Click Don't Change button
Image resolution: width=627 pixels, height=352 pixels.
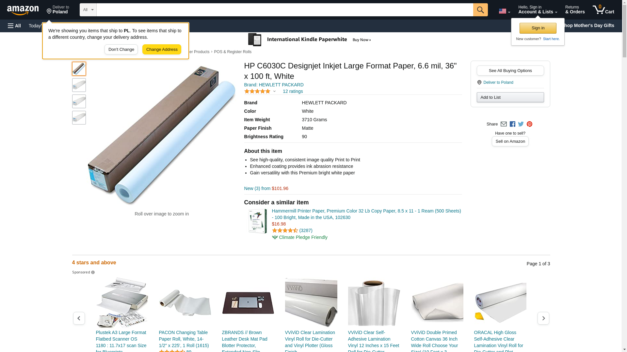pos(121,50)
